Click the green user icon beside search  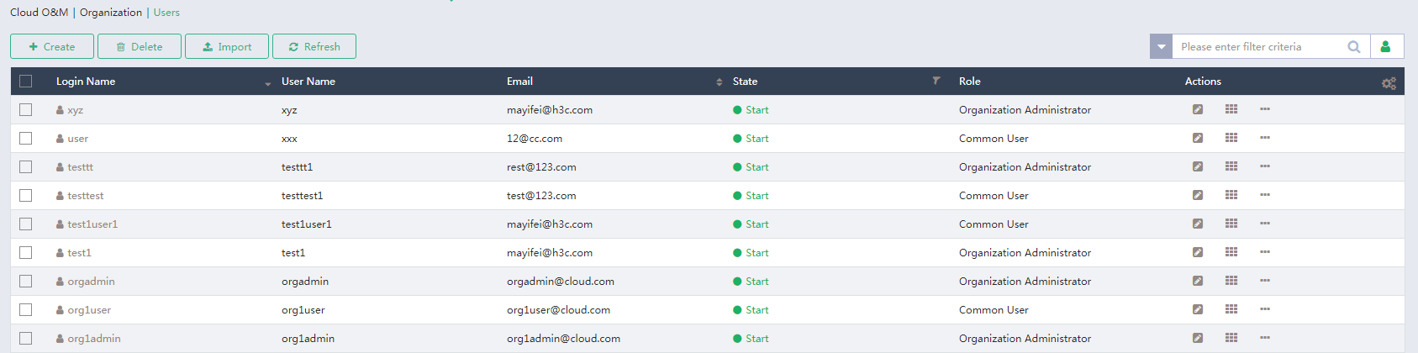pyautogui.click(x=1385, y=47)
